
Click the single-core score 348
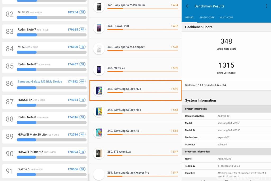226,41
